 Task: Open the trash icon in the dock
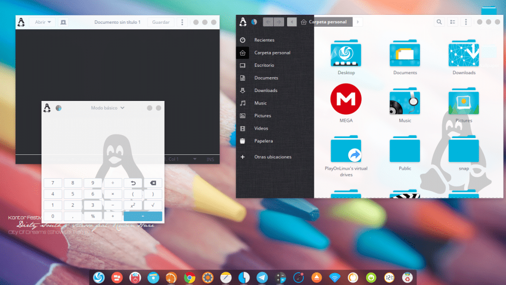pos(407,277)
